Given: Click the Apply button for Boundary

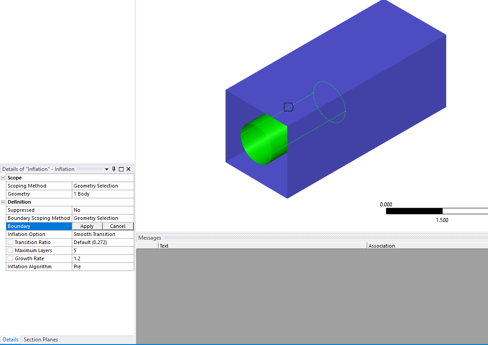Looking at the screenshot, I should 87,226.
